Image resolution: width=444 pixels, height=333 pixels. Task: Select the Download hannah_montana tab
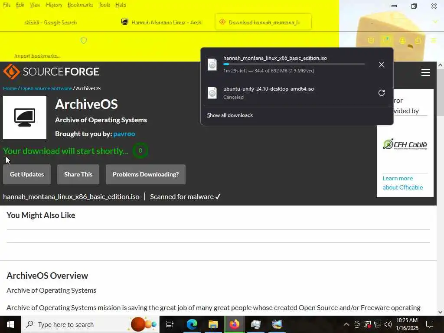click(263, 22)
